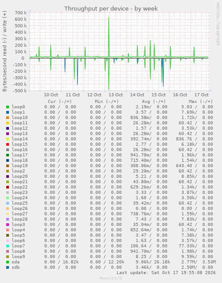This screenshot has width=222, height=283.
Task: Click the 'loop13' legend label
Action: point(20,134)
